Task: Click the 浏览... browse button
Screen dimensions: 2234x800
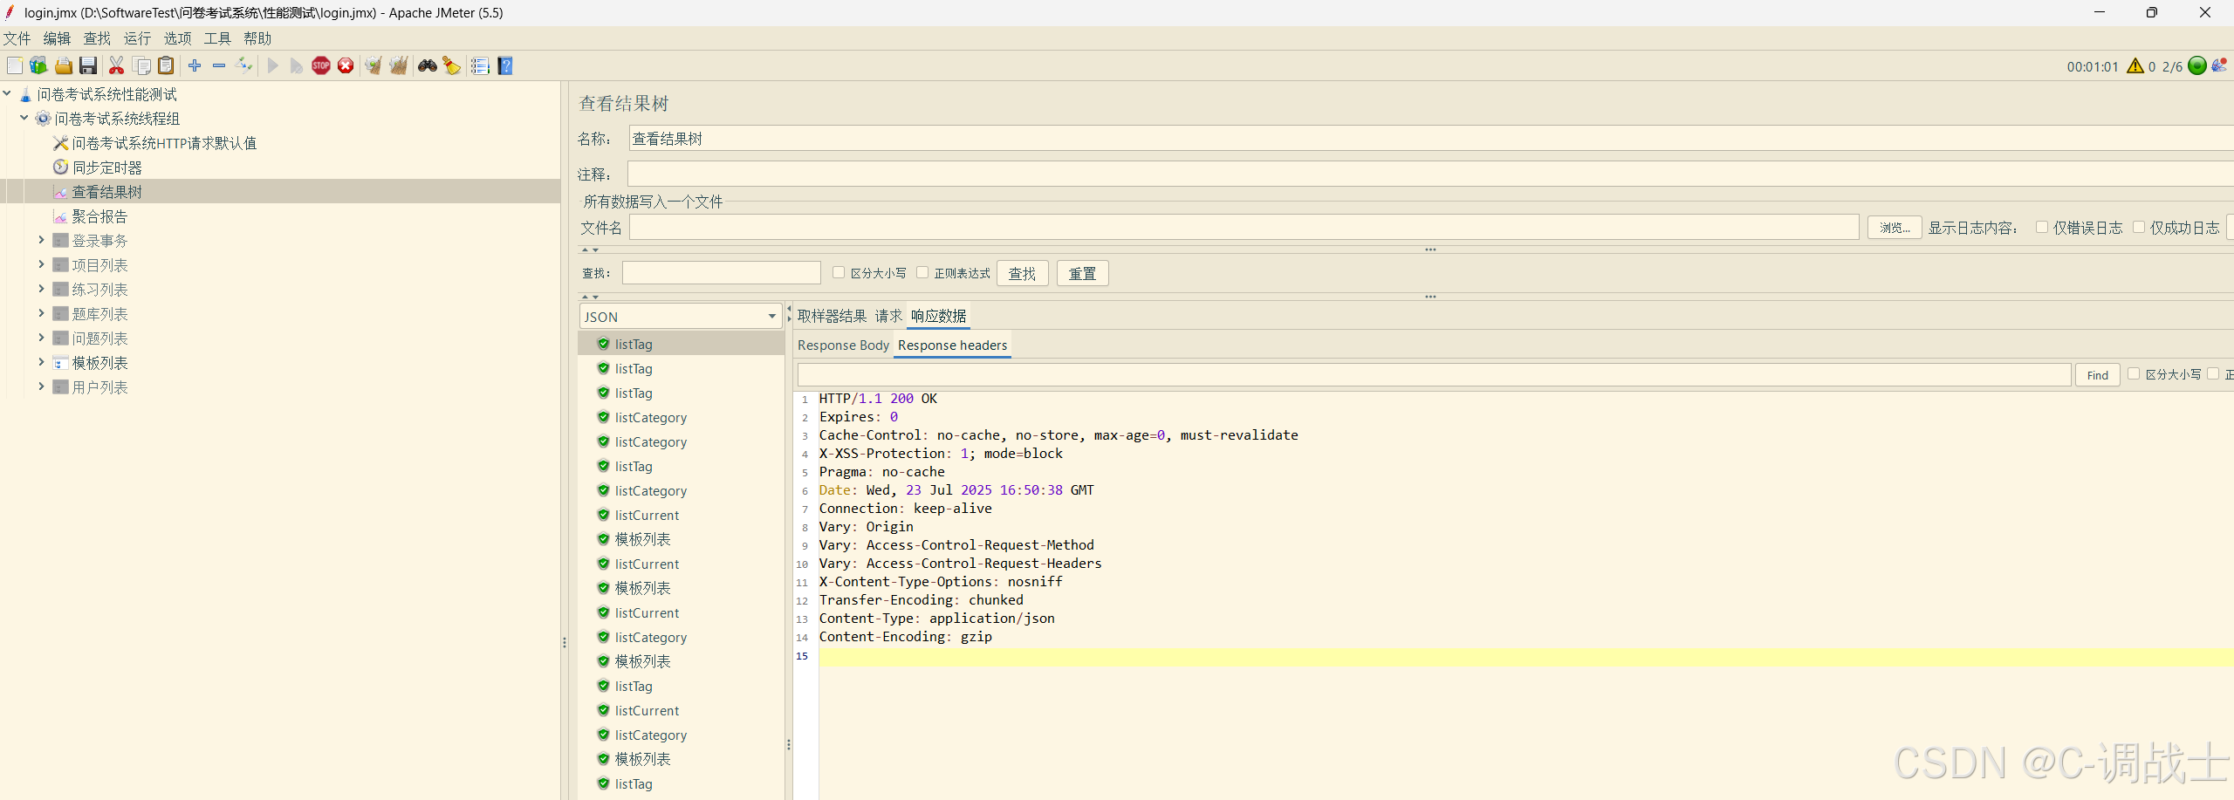Action: (1895, 228)
